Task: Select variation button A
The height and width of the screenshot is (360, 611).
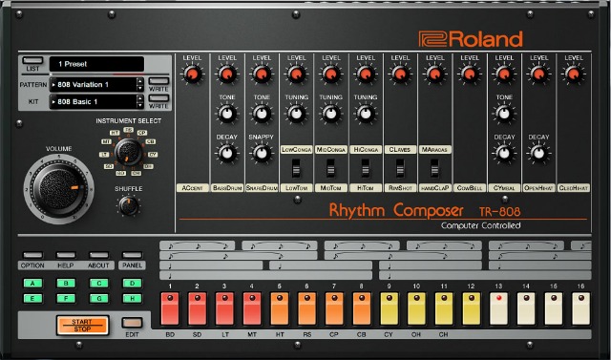Action: pos(32,284)
